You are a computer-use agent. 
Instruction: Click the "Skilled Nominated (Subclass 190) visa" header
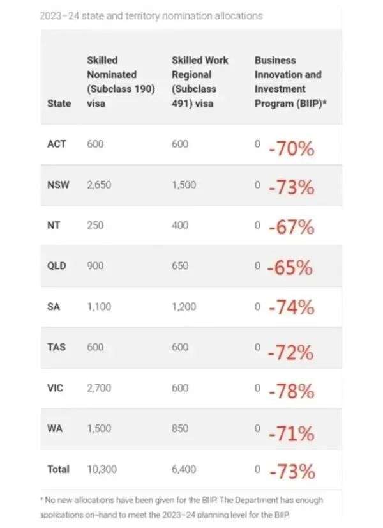(x=121, y=81)
